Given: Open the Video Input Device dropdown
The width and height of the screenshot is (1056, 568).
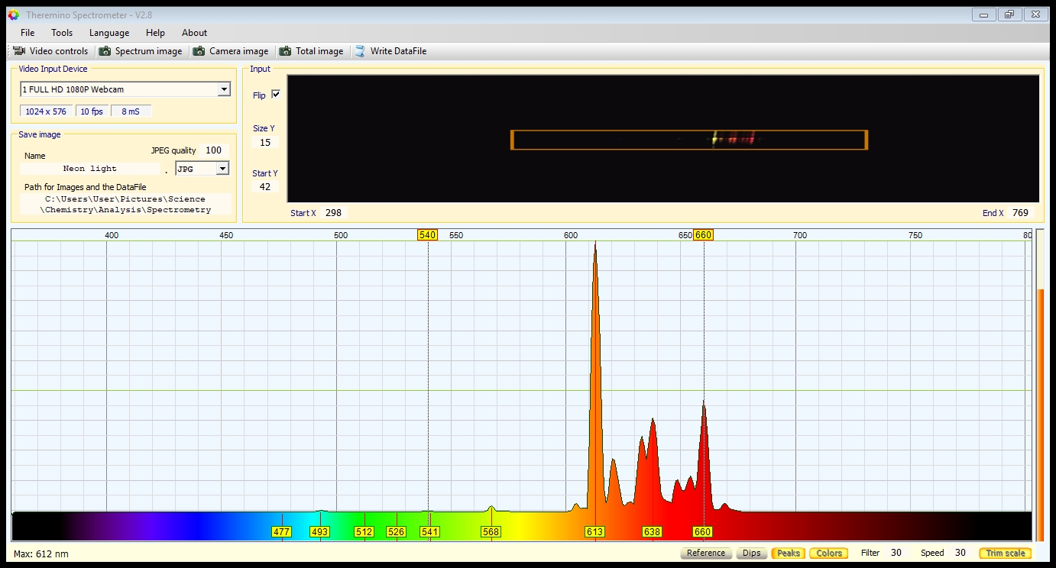Looking at the screenshot, I should pos(223,89).
